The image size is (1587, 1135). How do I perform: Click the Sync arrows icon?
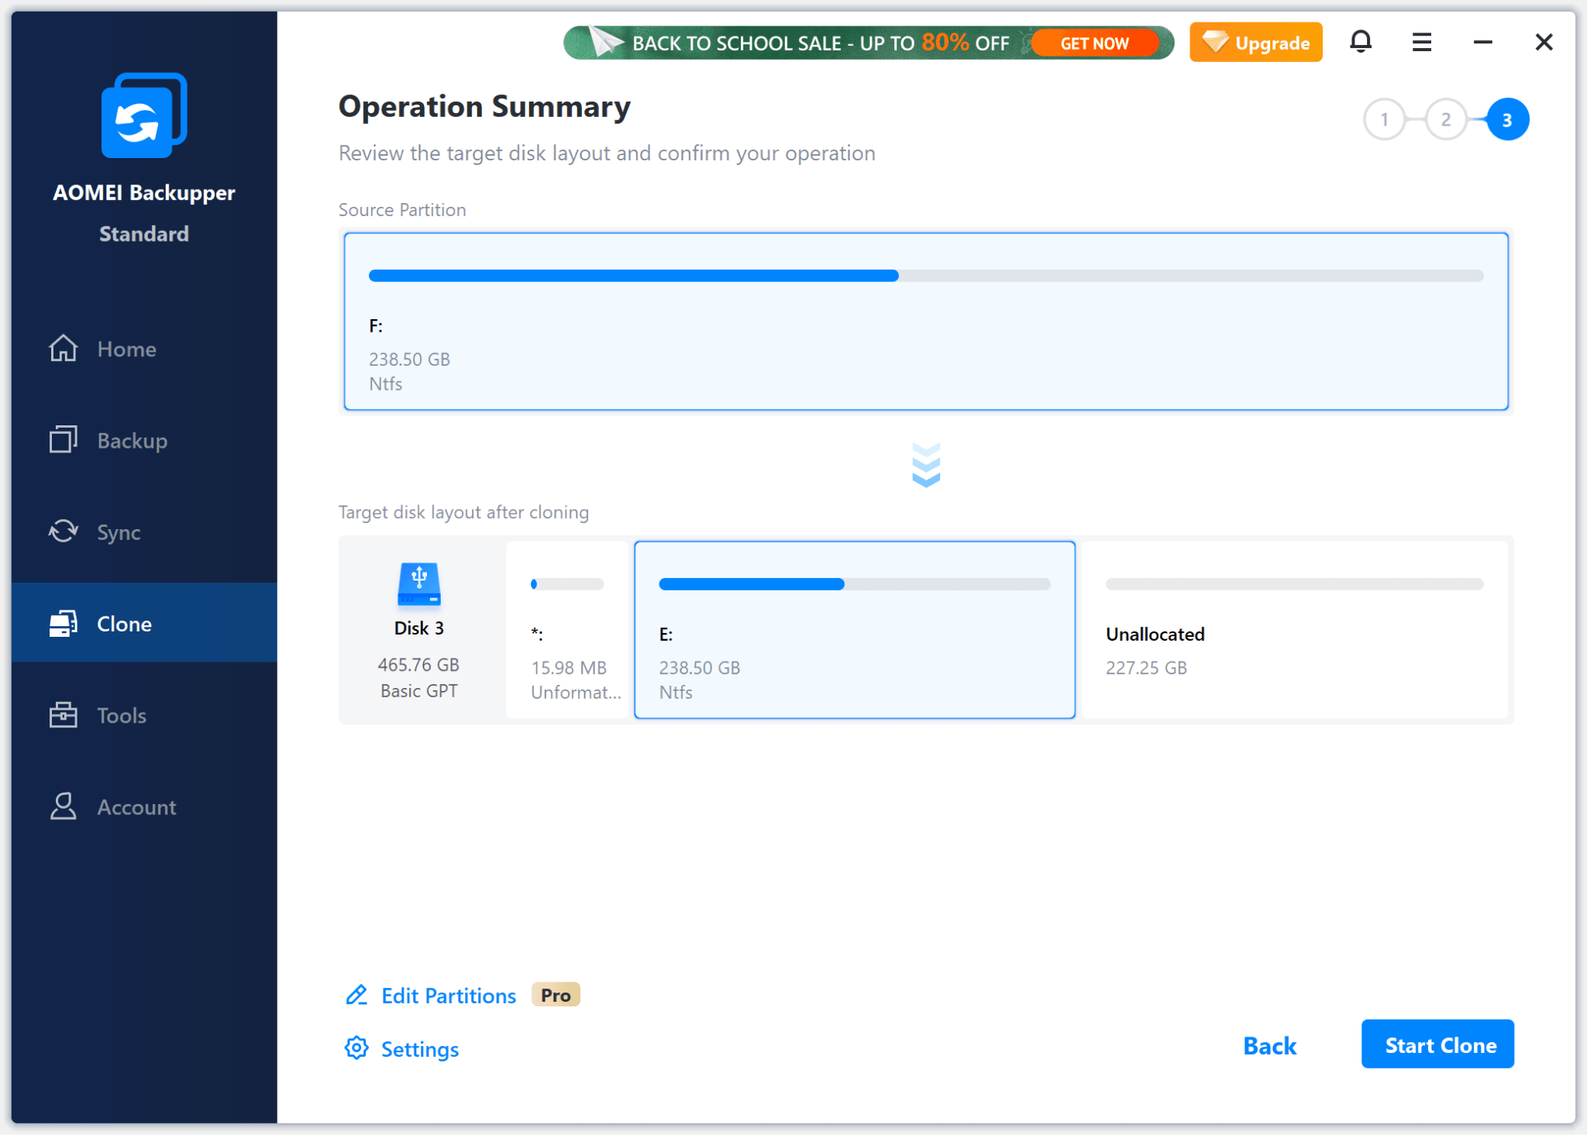[x=64, y=531]
